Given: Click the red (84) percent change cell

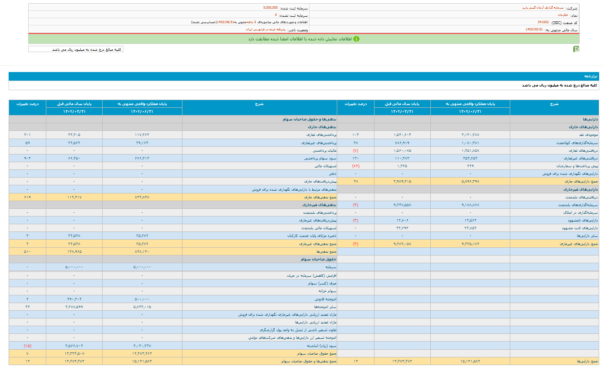Looking at the screenshot, I should click(x=355, y=166).
